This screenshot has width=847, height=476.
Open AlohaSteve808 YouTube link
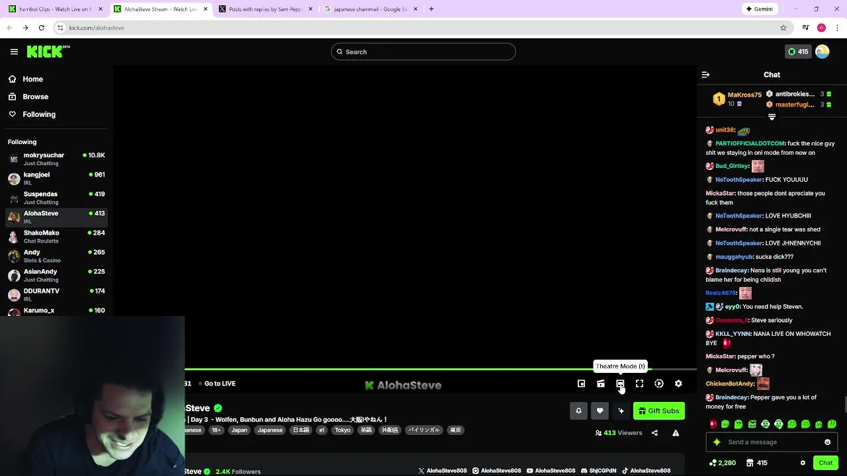(551, 471)
